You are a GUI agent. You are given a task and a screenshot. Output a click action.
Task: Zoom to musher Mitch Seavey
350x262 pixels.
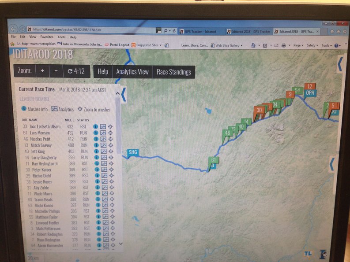tap(111, 145)
